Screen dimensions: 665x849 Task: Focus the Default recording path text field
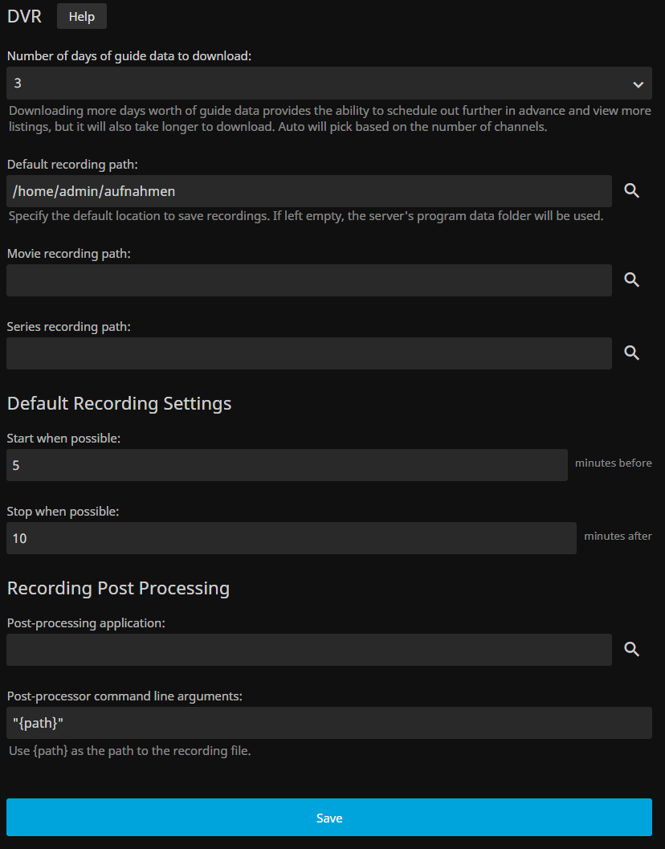pos(309,191)
